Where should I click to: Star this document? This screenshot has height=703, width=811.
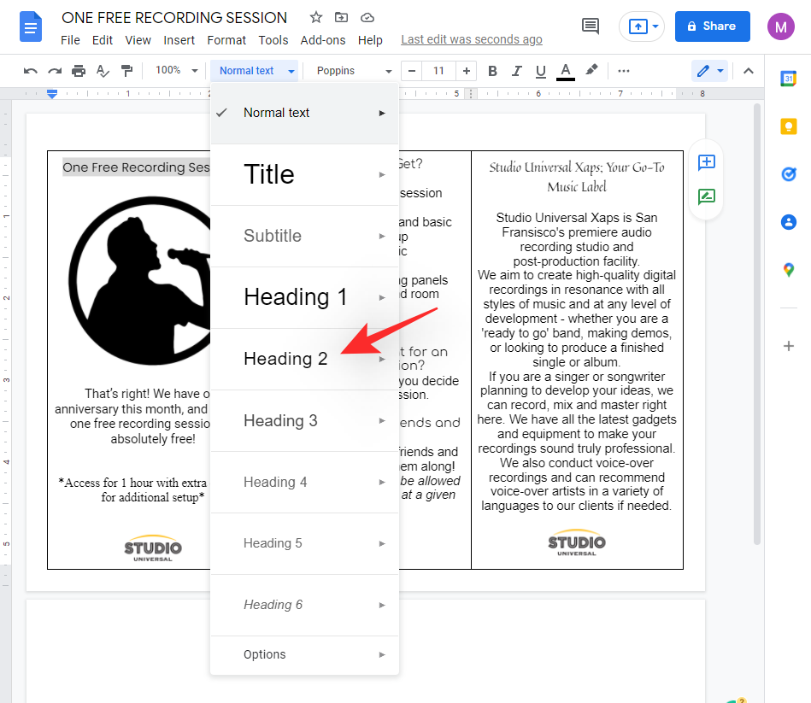(x=316, y=18)
